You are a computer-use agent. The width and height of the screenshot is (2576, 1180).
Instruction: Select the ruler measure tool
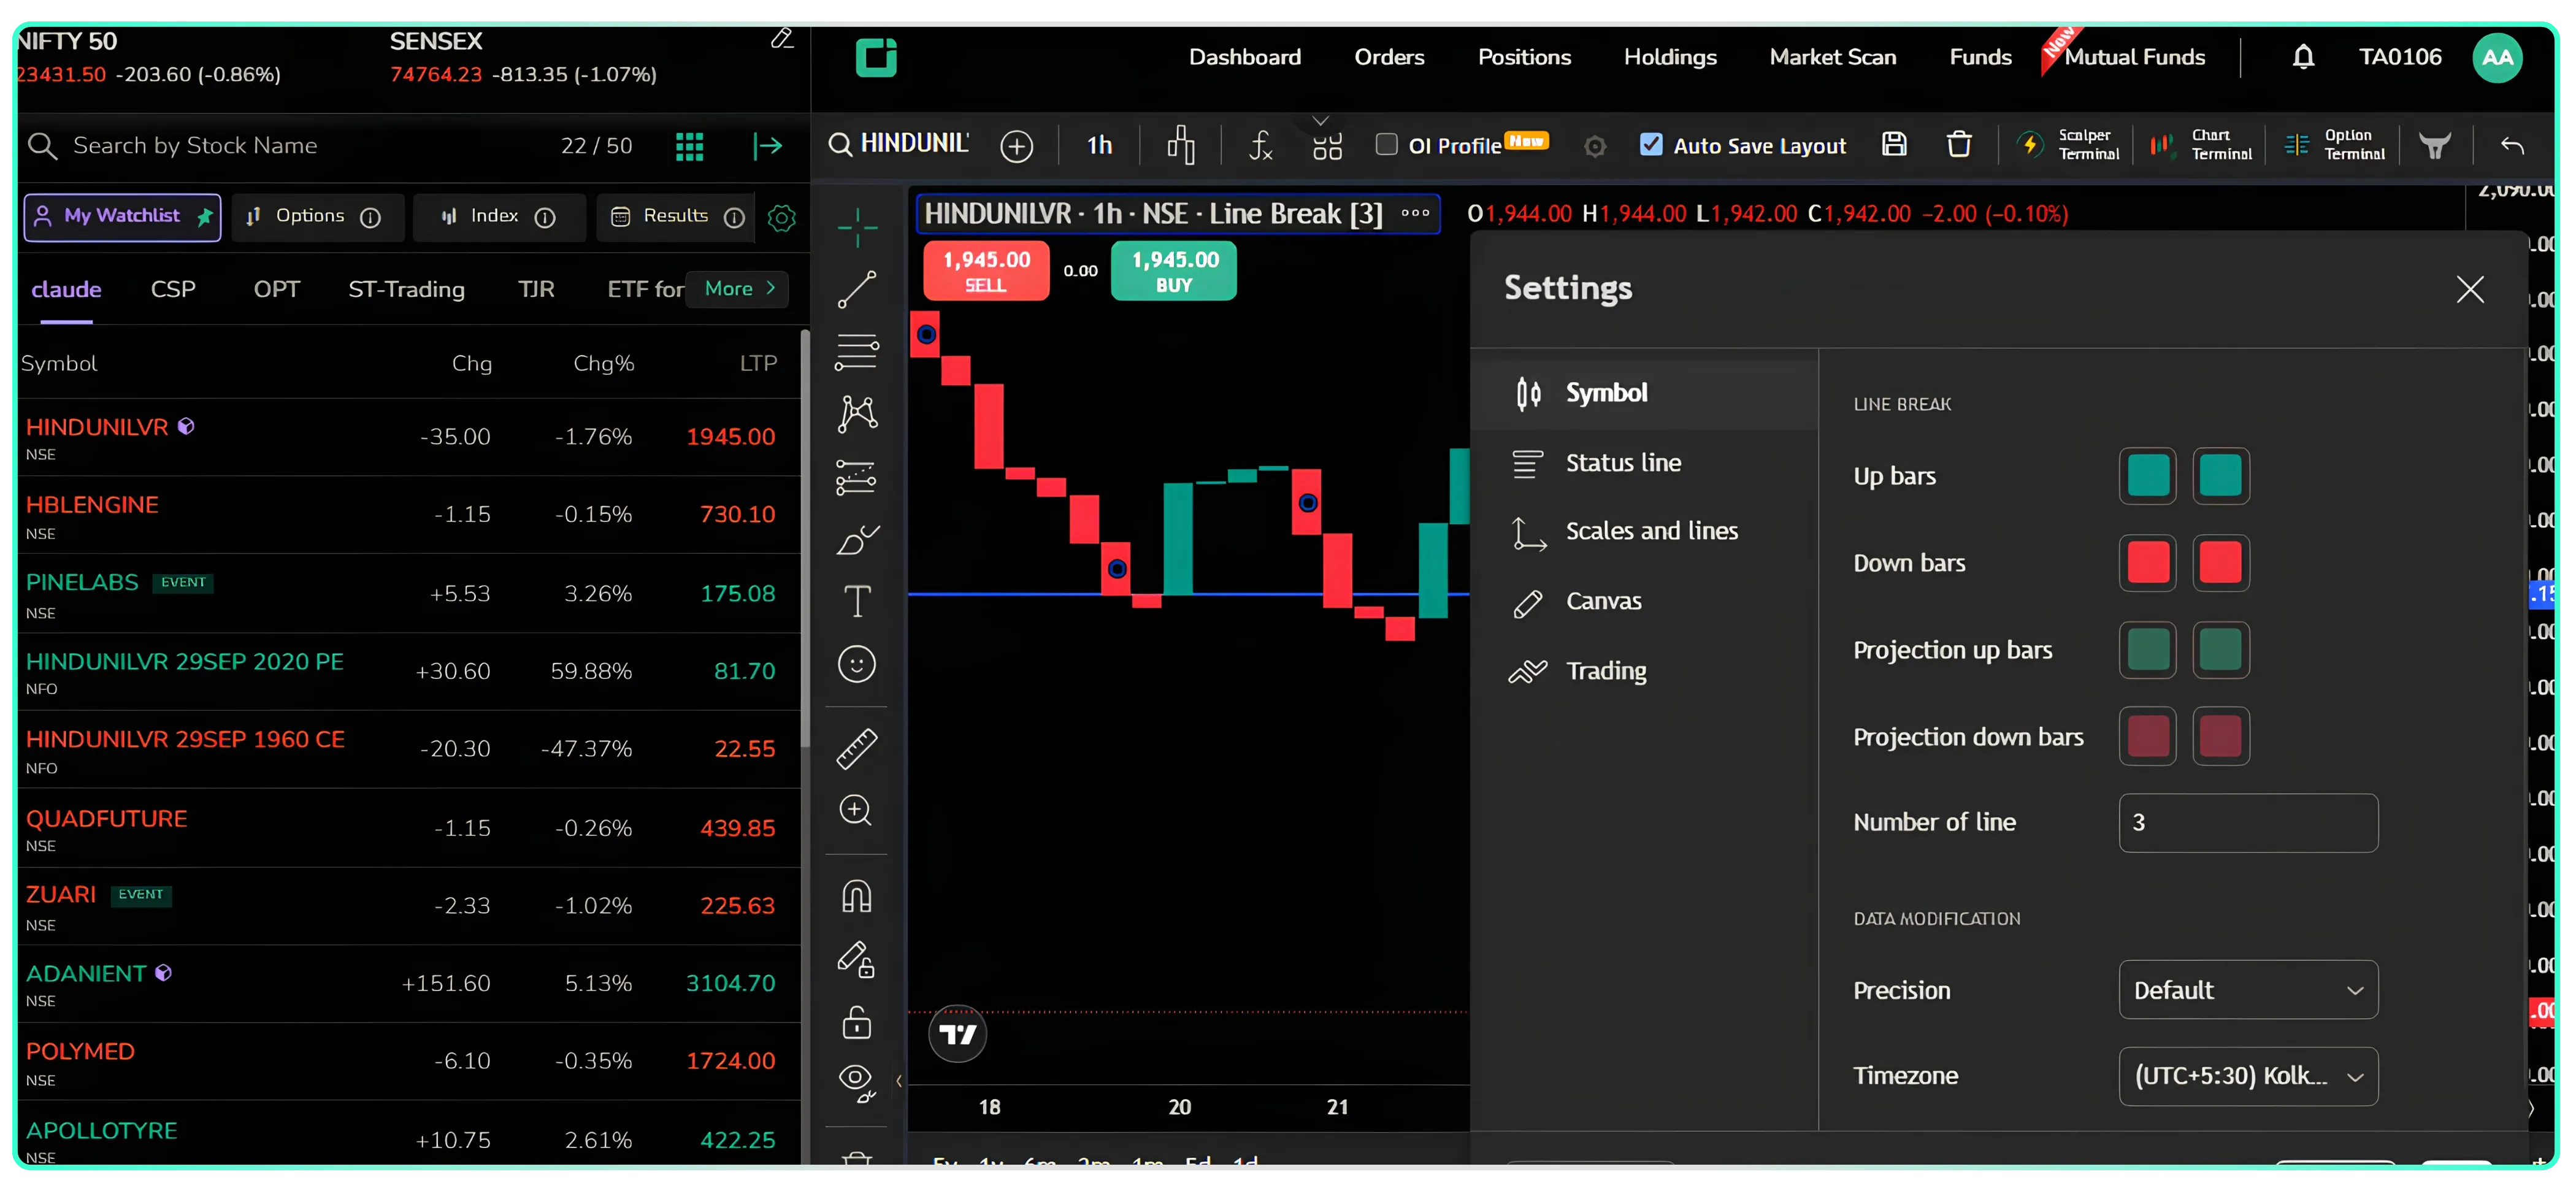coord(857,748)
